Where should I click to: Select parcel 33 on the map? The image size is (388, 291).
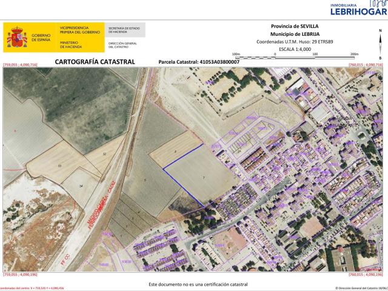(x=59, y=165)
